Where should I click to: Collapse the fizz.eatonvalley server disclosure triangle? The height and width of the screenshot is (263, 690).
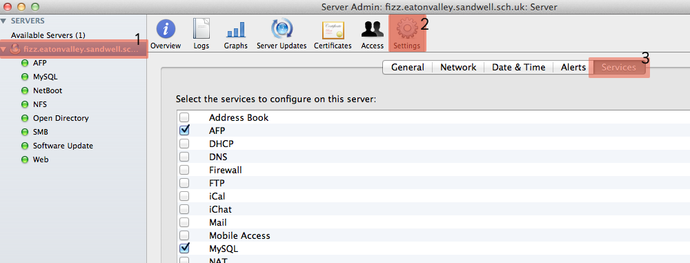tap(3, 49)
